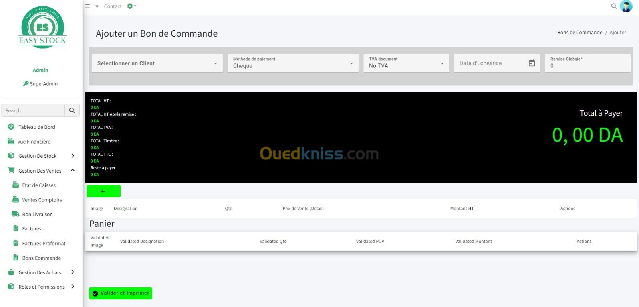Open Etat de Caisses page
Viewport: 639px width, 307px height.
(x=39, y=185)
